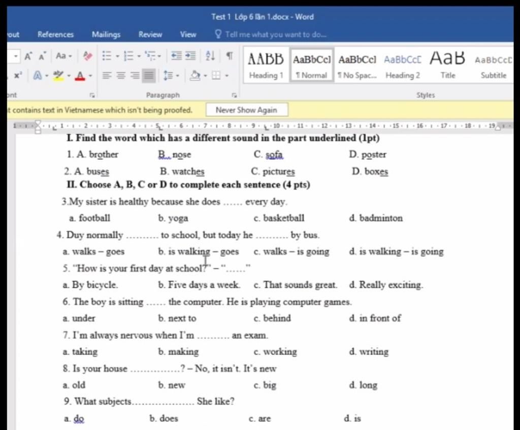Click the answer 'd. in front of'
This screenshot has width=520, height=430.
(375, 318)
